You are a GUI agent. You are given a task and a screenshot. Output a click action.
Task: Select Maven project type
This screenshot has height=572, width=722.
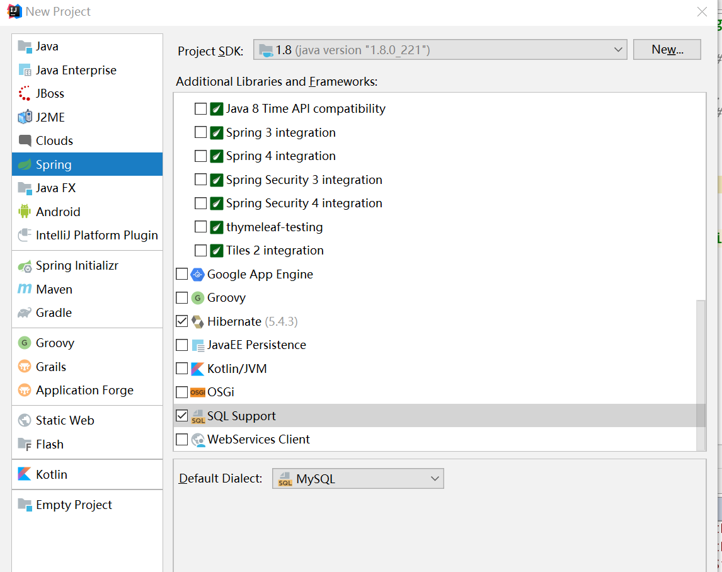pyautogui.click(x=87, y=289)
